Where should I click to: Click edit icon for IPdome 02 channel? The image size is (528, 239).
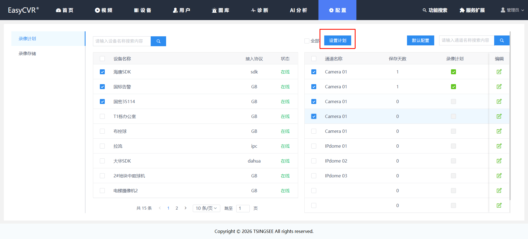point(499,161)
